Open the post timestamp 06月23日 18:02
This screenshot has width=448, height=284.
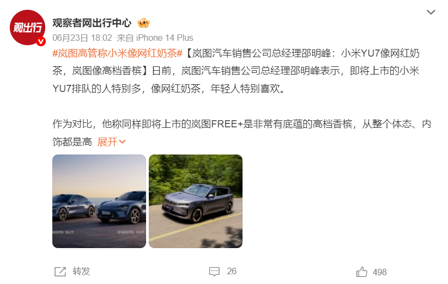coord(82,38)
